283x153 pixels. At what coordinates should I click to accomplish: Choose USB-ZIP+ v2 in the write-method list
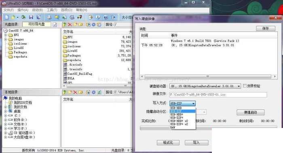tap(183, 124)
